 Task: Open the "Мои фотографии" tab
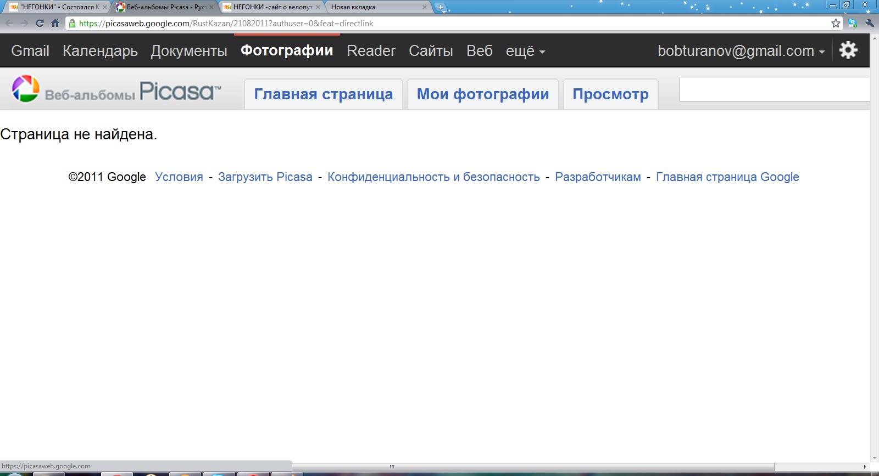482,94
